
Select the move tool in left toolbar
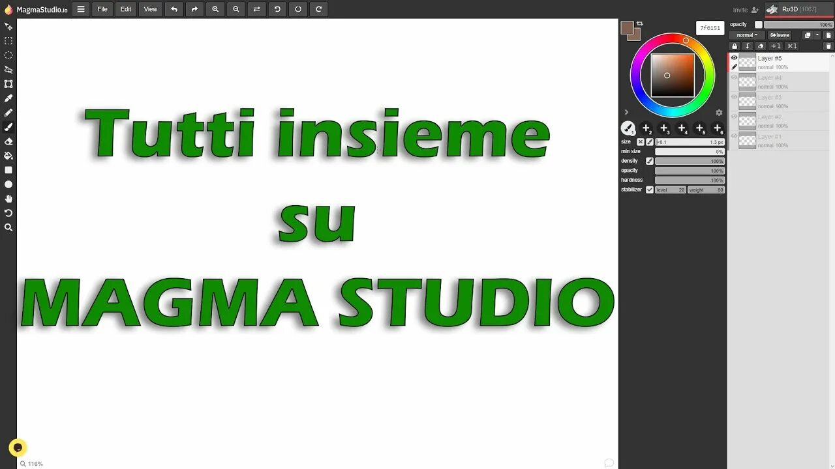click(x=8, y=27)
